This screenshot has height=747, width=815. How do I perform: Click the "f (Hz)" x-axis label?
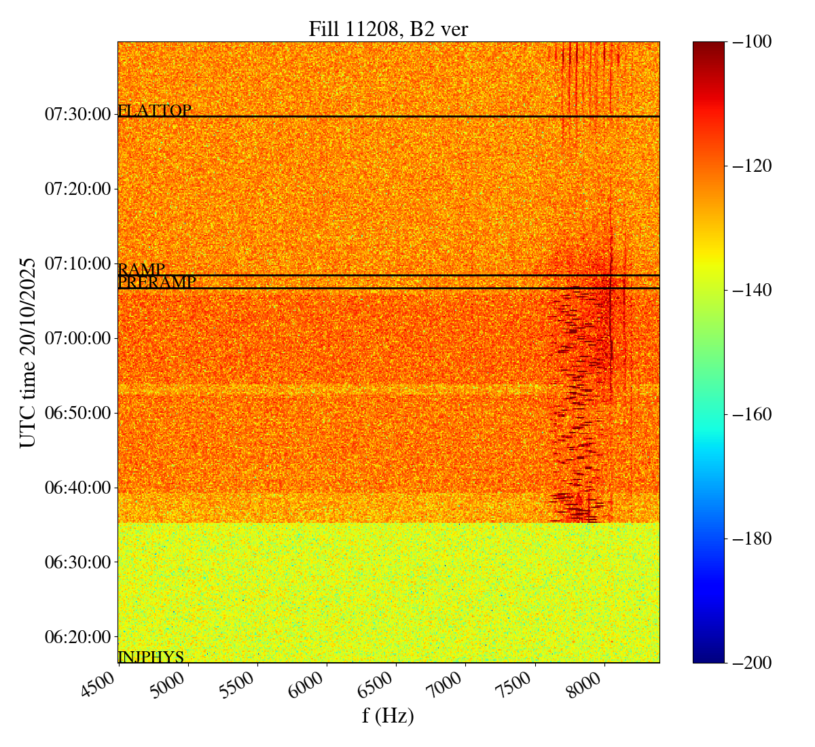click(x=388, y=716)
